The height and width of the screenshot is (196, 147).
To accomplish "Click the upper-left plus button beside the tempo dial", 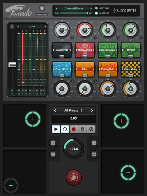I will coord(53,143).
